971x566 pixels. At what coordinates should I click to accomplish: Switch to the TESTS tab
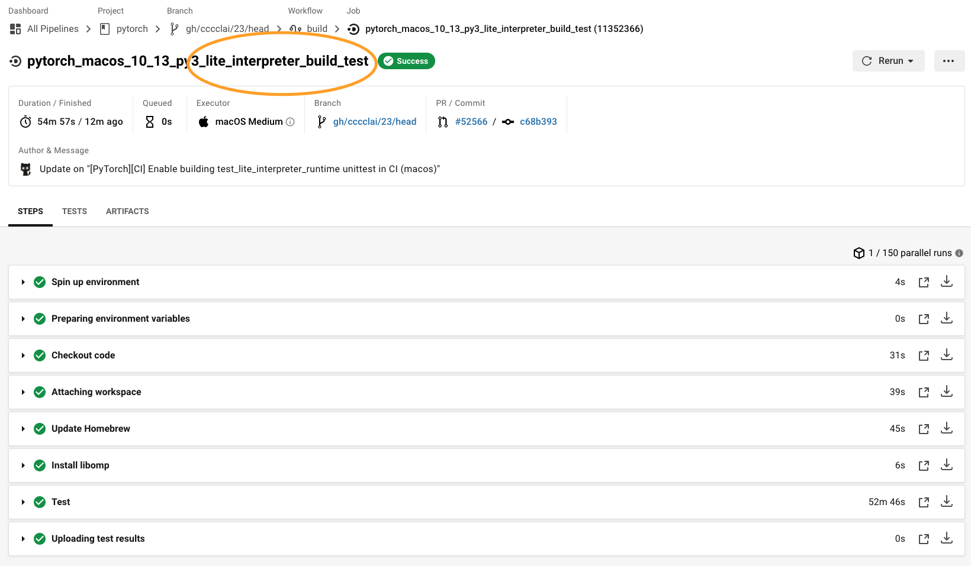coord(75,211)
